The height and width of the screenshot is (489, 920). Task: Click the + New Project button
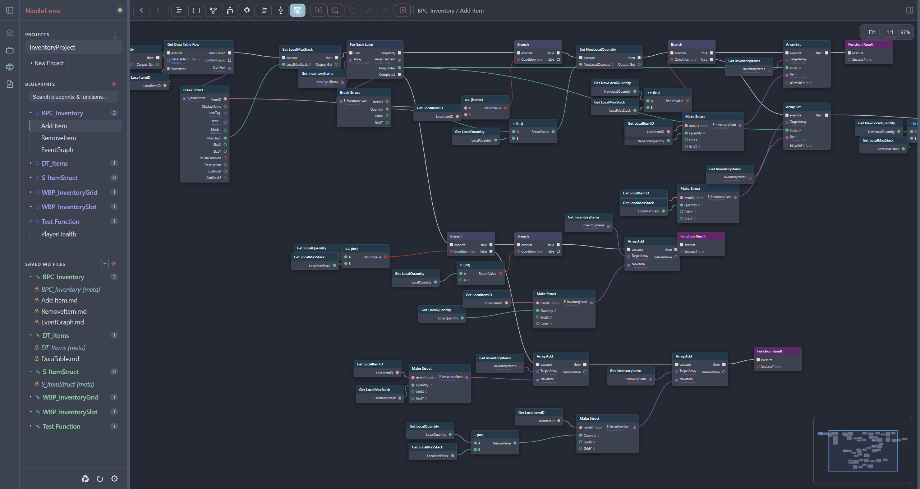coord(47,63)
